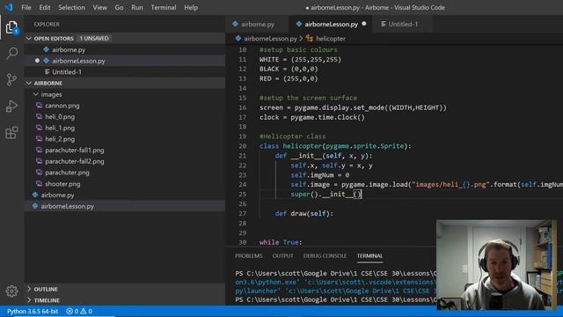The width and height of the screenshot is (563, 317).
Task: Switch to the Debug Console tab
Action: 325,255
